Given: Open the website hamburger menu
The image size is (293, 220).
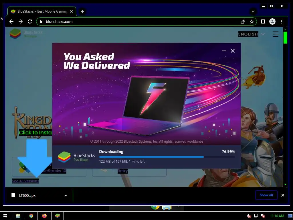Looking at the screenshot, I should pos(276,34).
